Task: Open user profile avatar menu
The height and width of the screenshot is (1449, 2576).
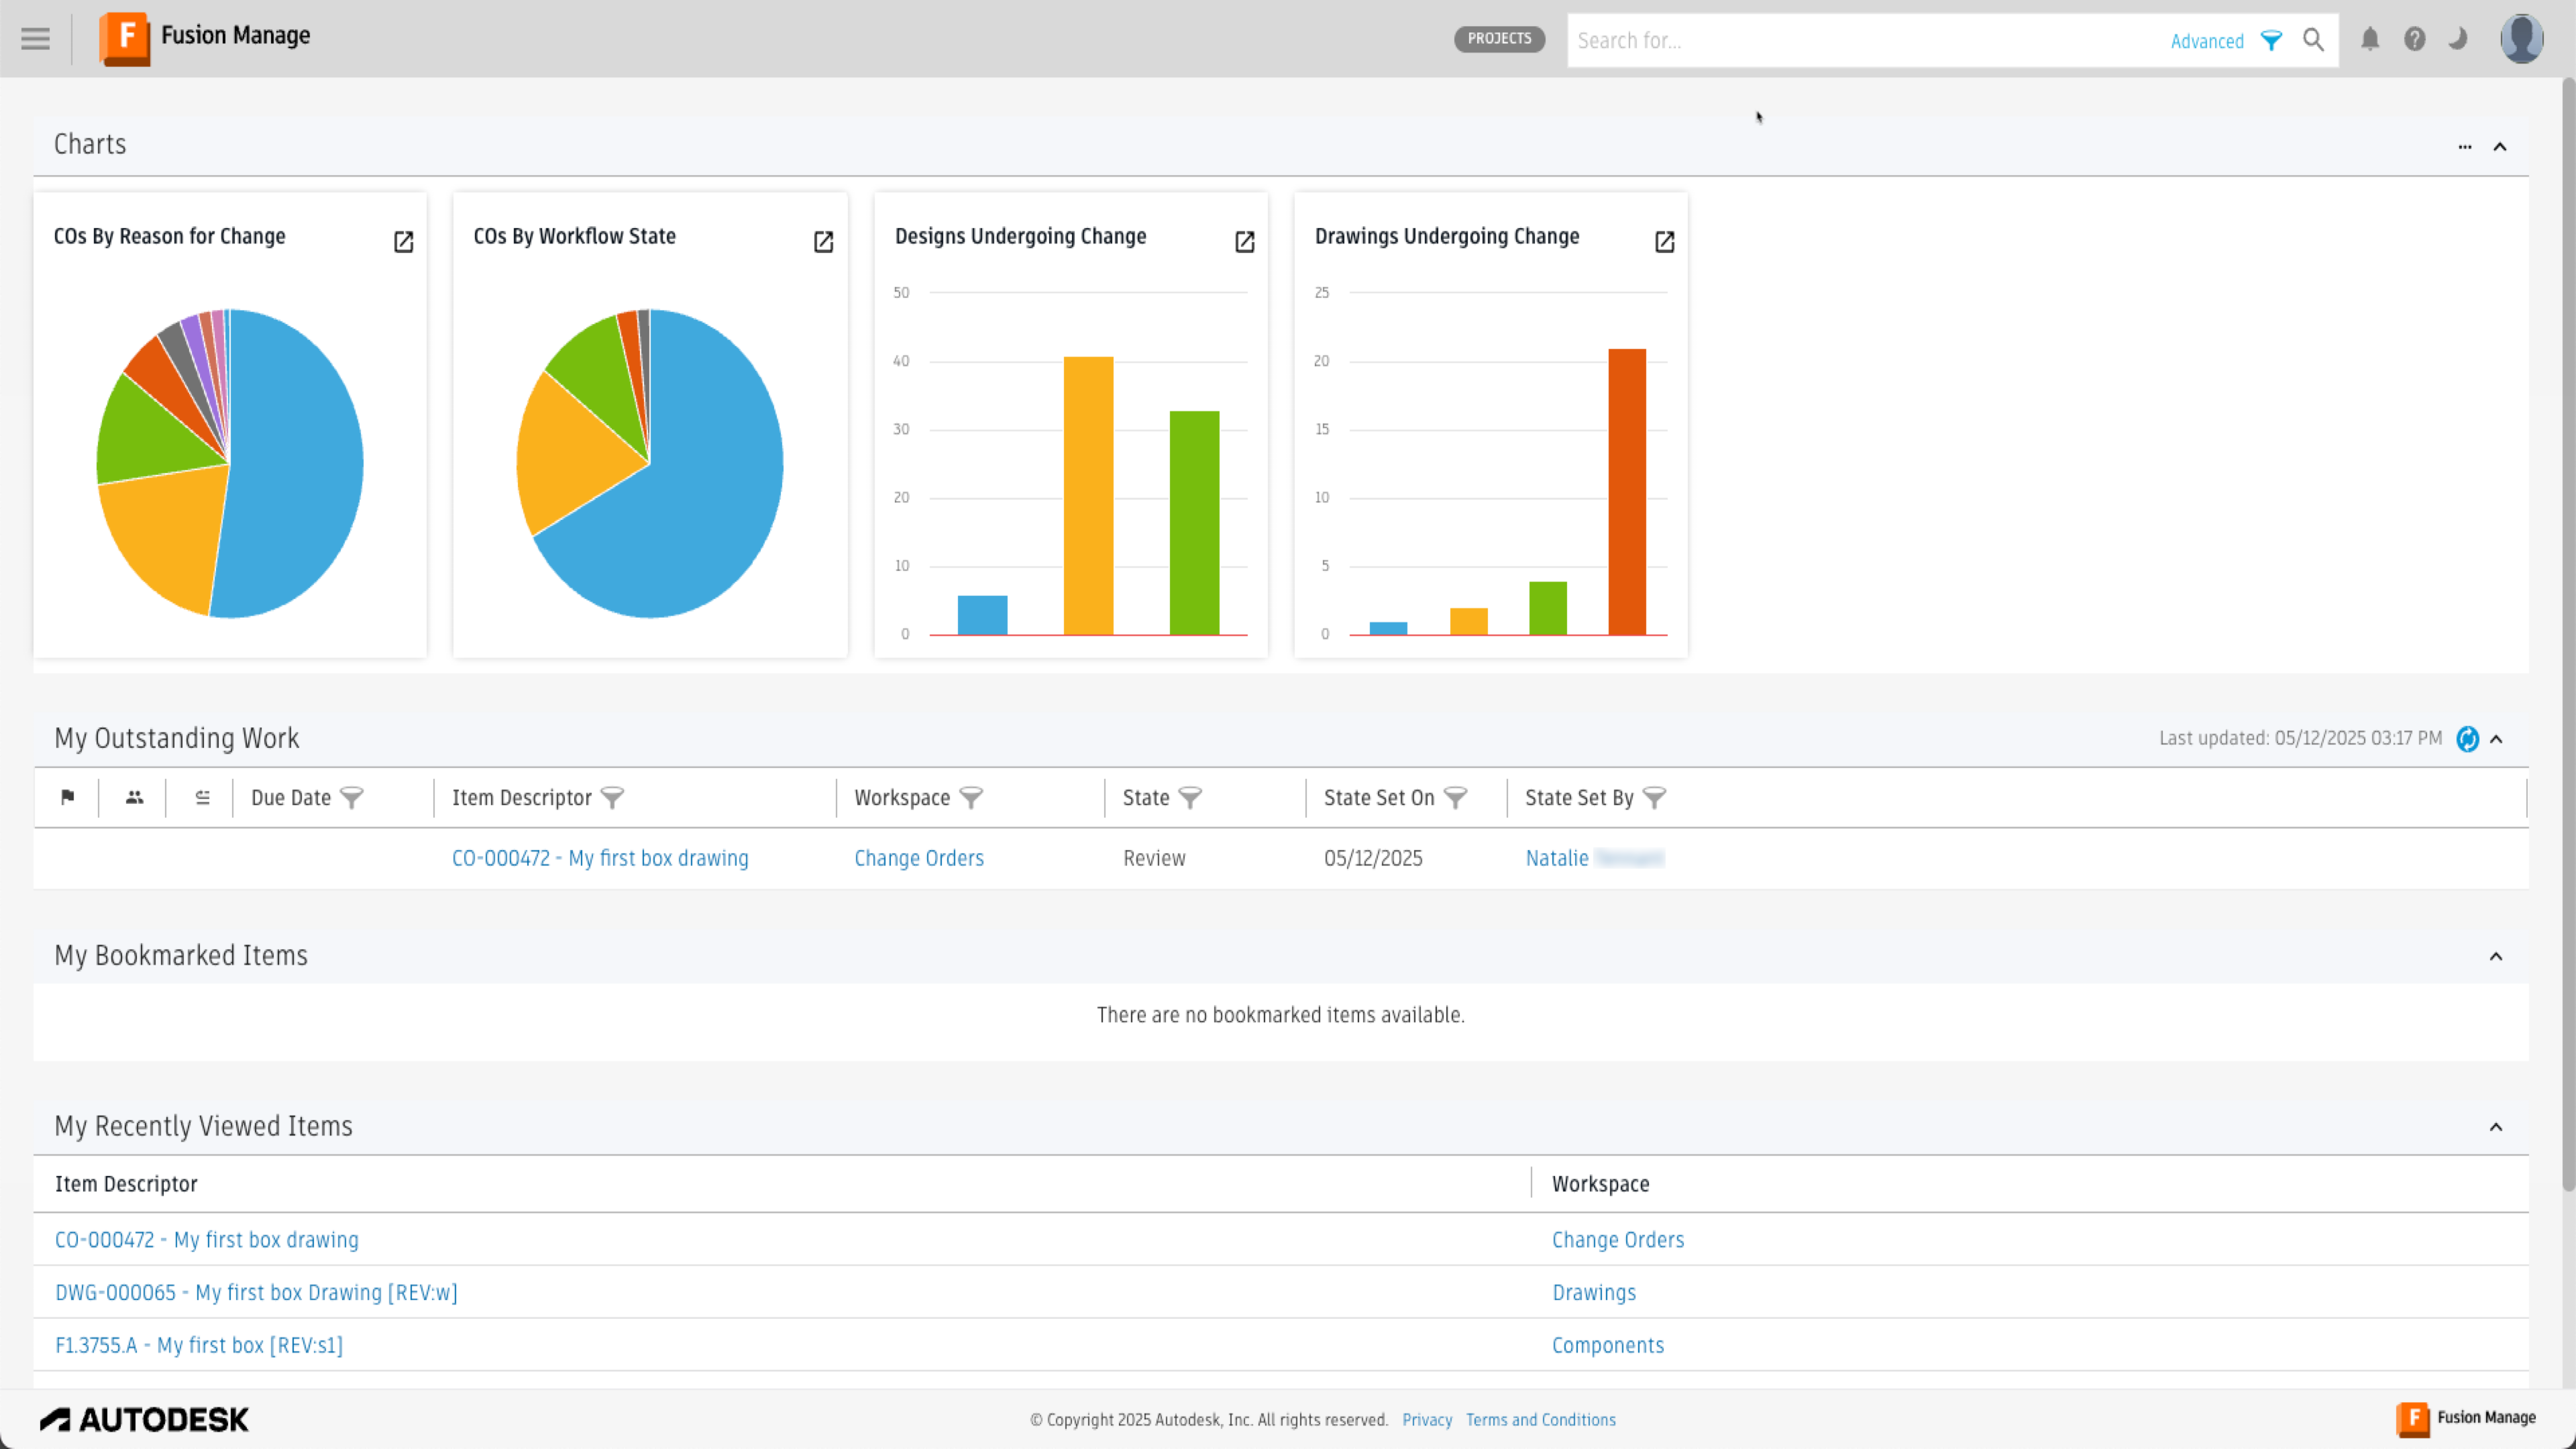Action: [x=2521, y=39]
